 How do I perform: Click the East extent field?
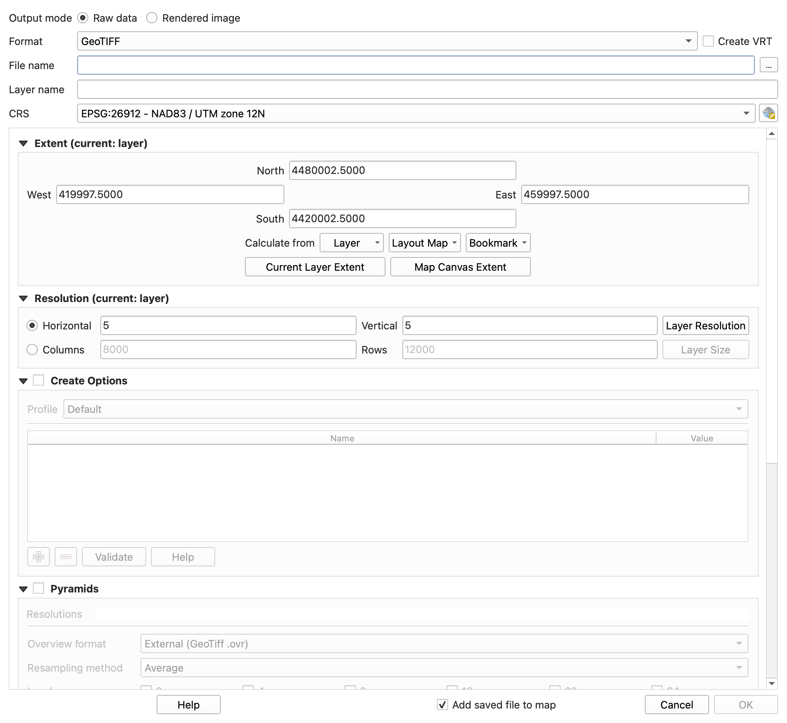click(635, 194)
